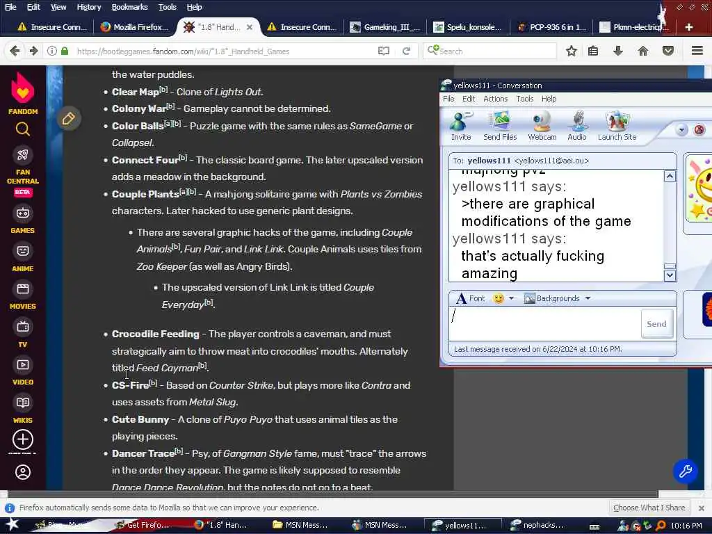712x534 pixels.
Task: Show bookmarks list icon in Firefox toolbar
Action: click(593, 51)
